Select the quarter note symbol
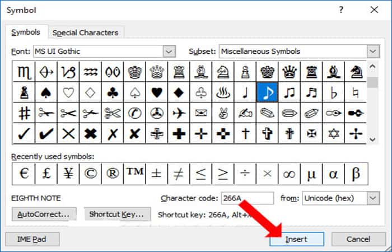Screen dimensions: 392x252 click(245, 92)
